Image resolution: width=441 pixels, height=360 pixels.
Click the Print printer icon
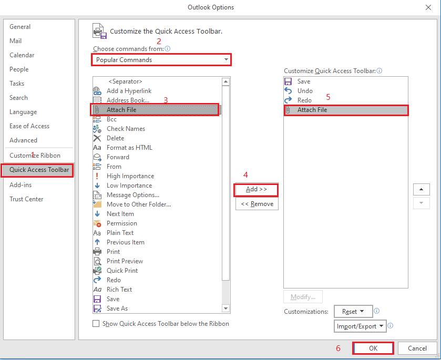pyautogui.click(x=97, y=252)
